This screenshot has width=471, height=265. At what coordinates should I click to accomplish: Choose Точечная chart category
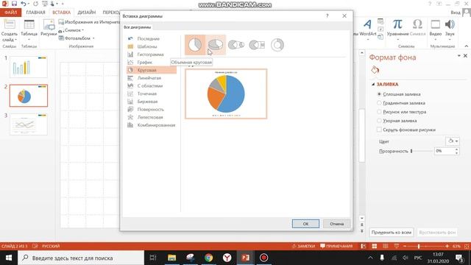click(147, 93)
